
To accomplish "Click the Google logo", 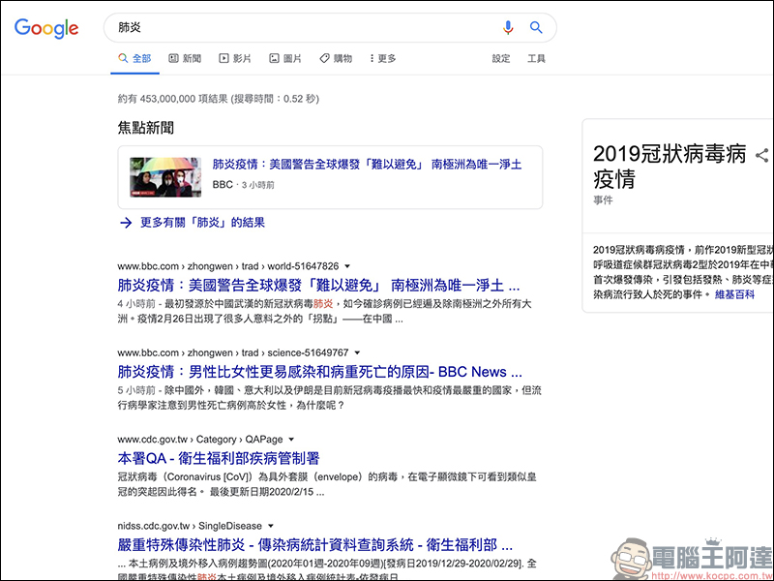I will point(46,28).
